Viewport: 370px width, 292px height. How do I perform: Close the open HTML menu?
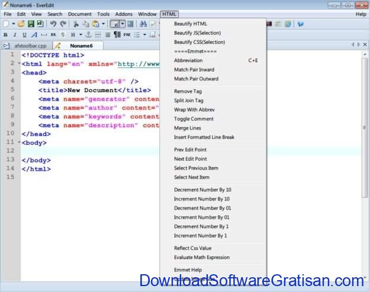tap(169, 14)
